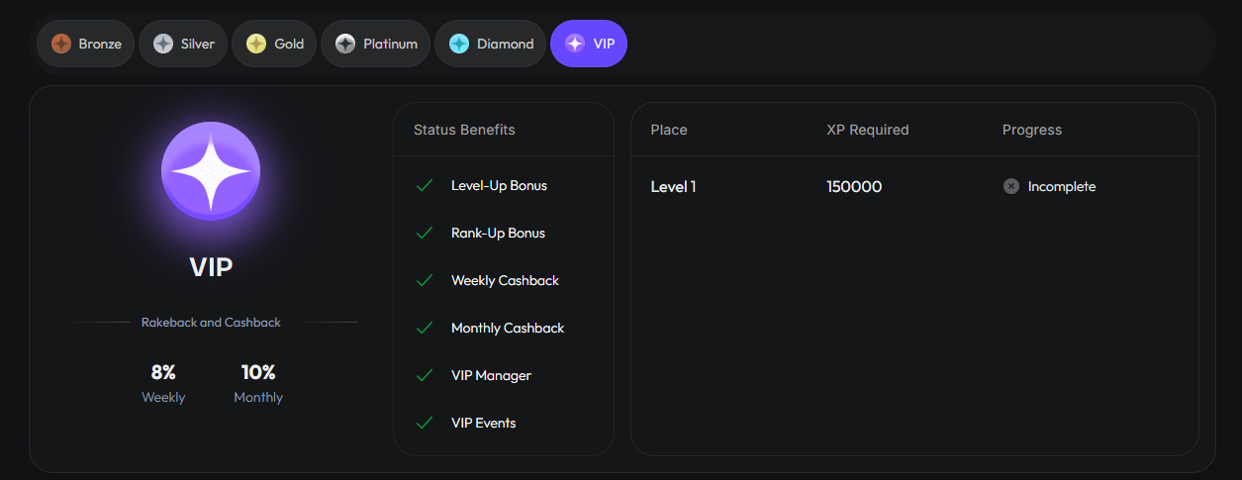Image resolution: width=1242 pixels, height=480 pixels.
Task: Click the Weekly Cashback checkmark
Action: [x=425, y=280]
